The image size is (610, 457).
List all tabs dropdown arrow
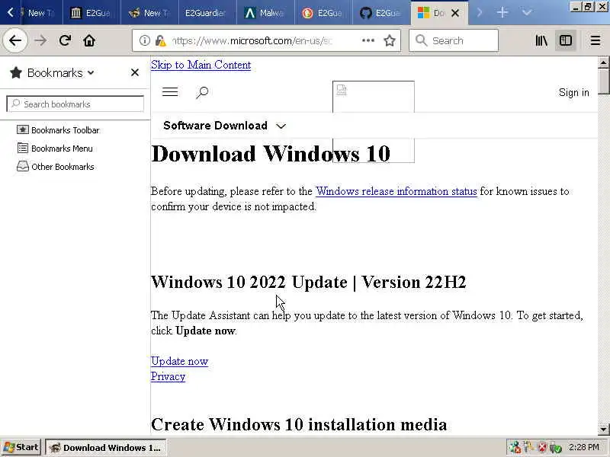pos(526,13)
